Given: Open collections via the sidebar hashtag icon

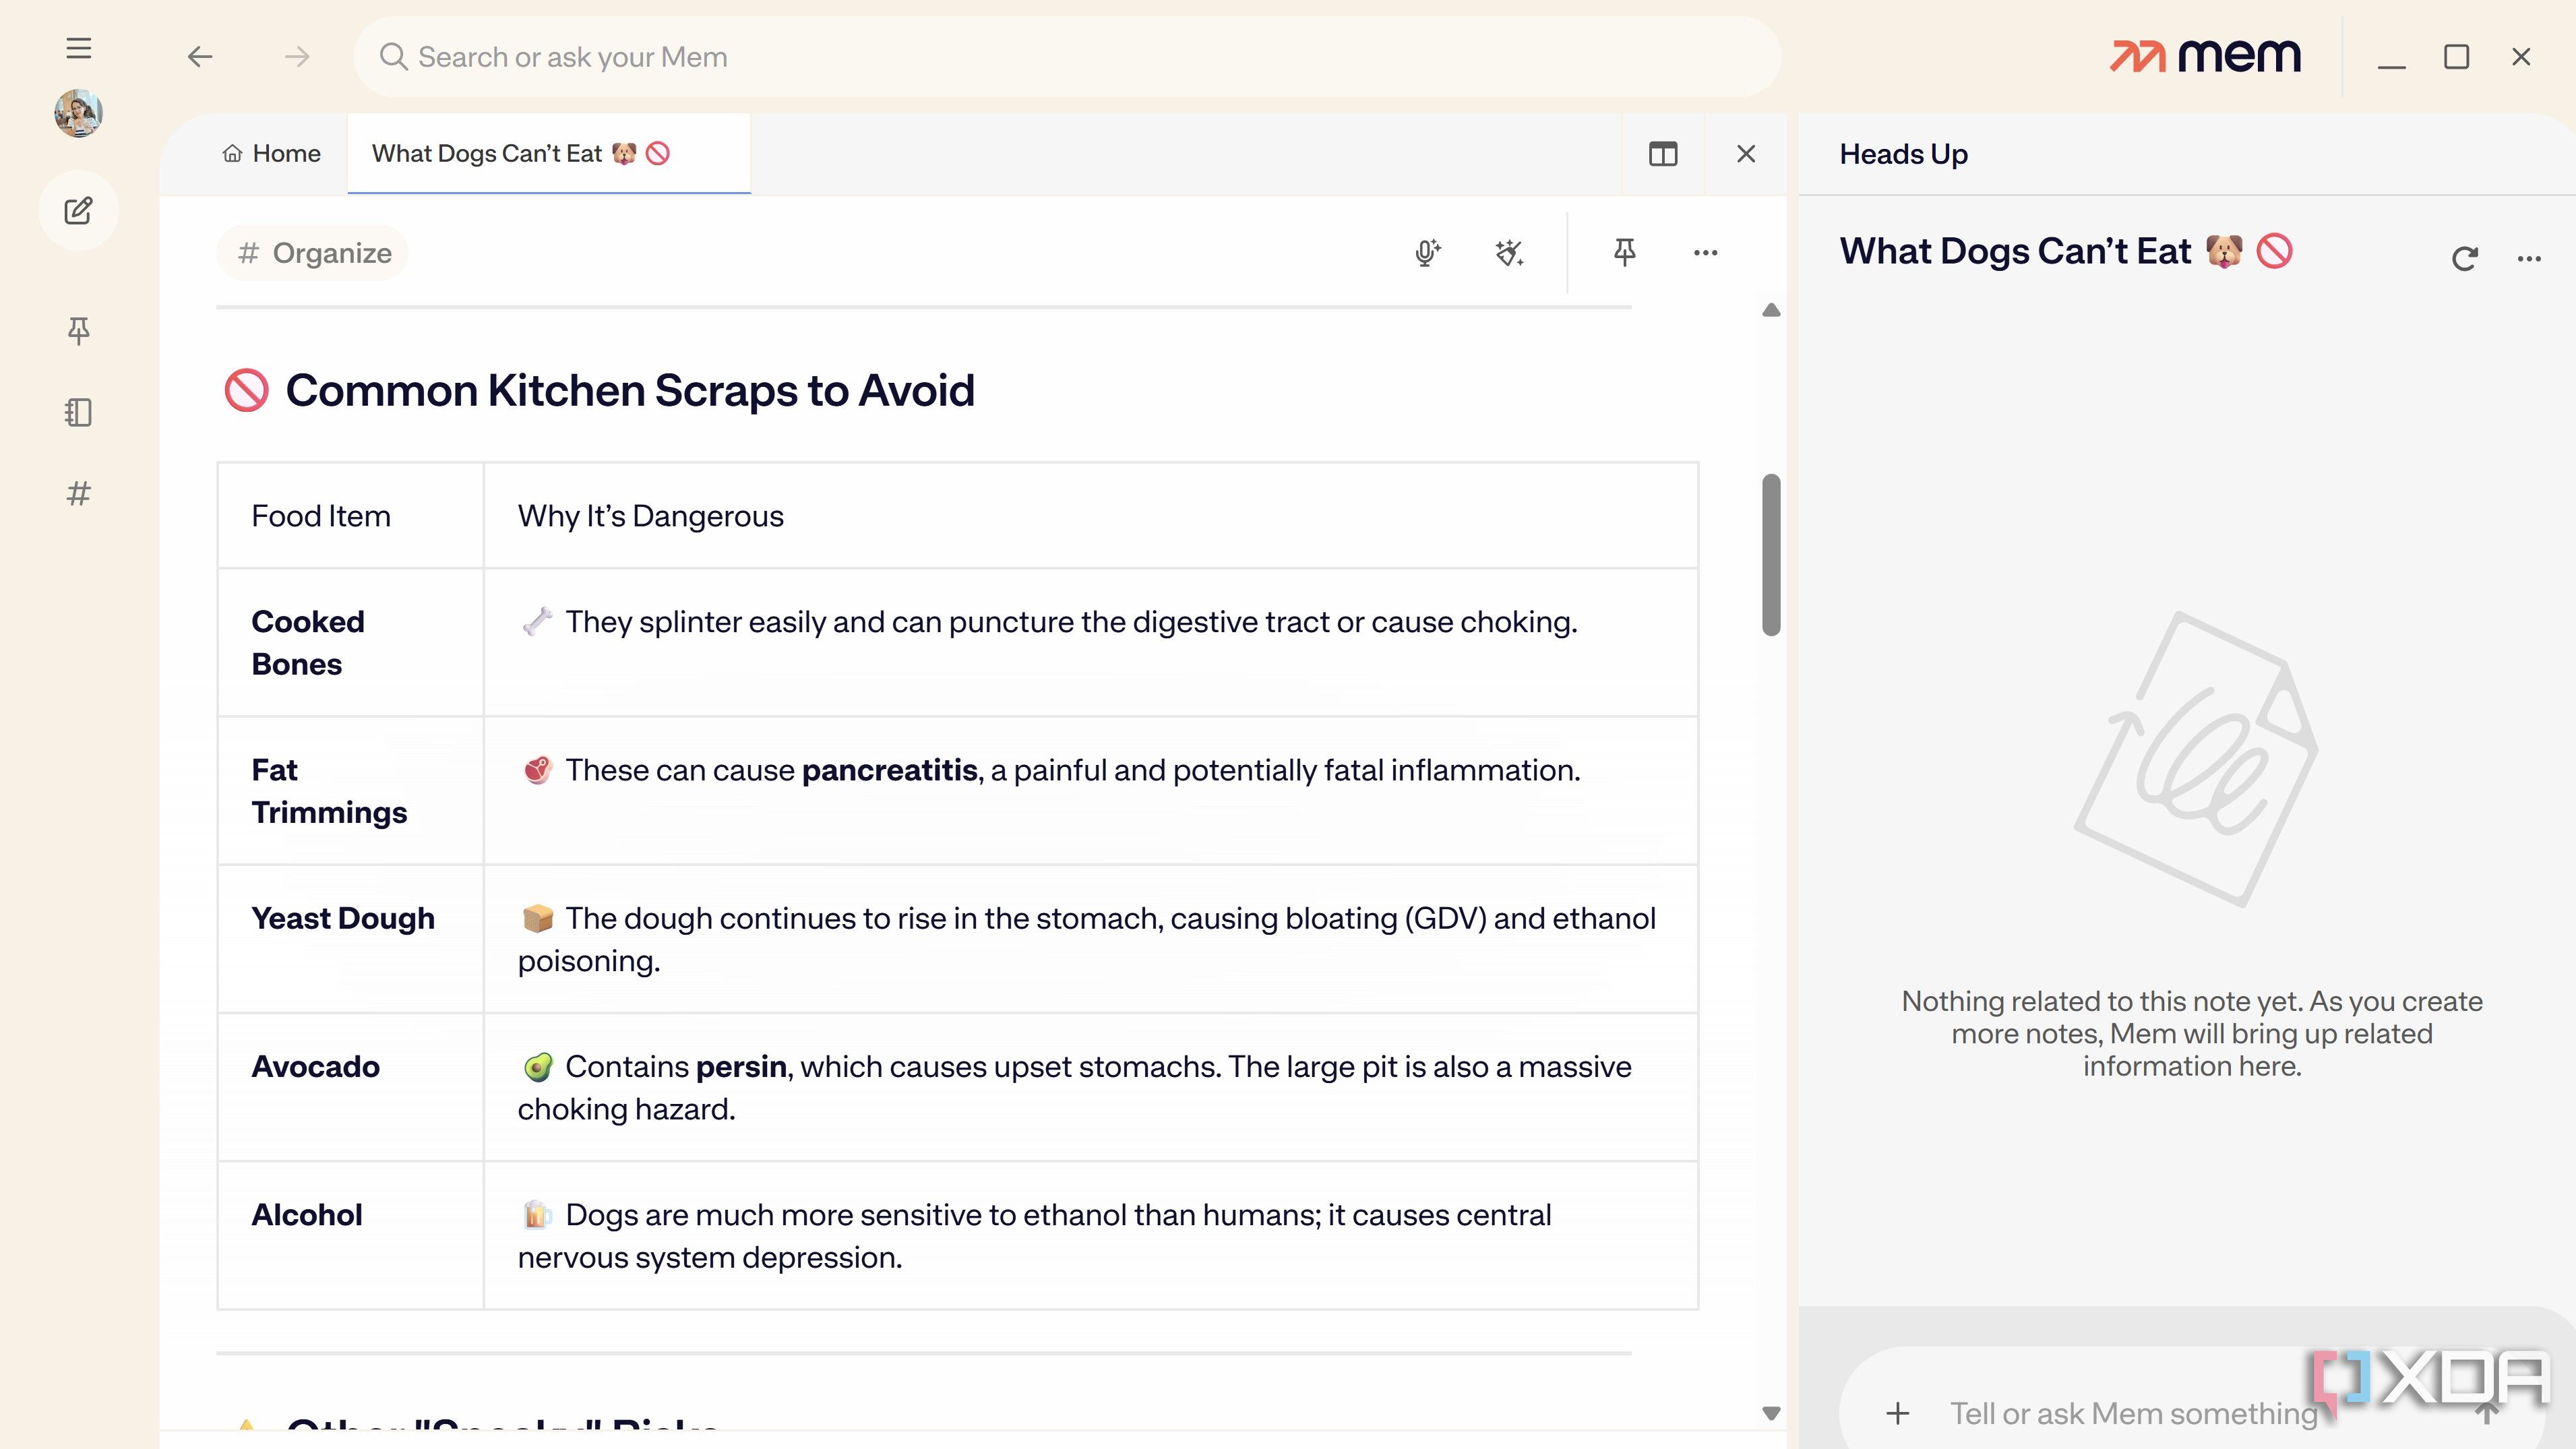Looking at the screenshot, I should pyautogui.click(x=78, y=493).
